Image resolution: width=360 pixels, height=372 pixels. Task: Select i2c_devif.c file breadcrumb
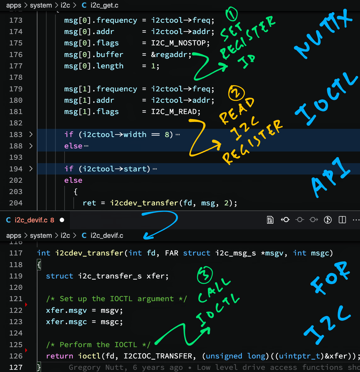pos(102,235)
